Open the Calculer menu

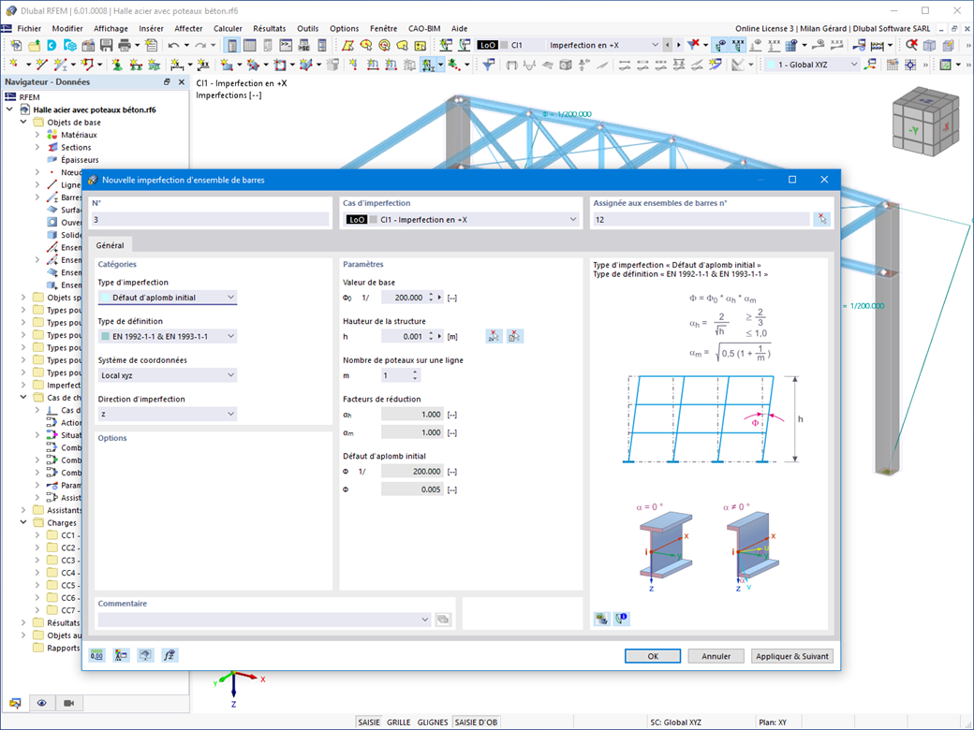click(x=228, y=29)
